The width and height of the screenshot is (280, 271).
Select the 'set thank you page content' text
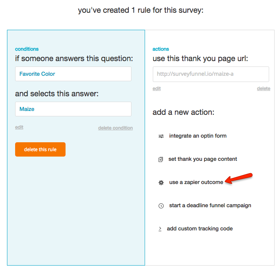tap(203, 159)
